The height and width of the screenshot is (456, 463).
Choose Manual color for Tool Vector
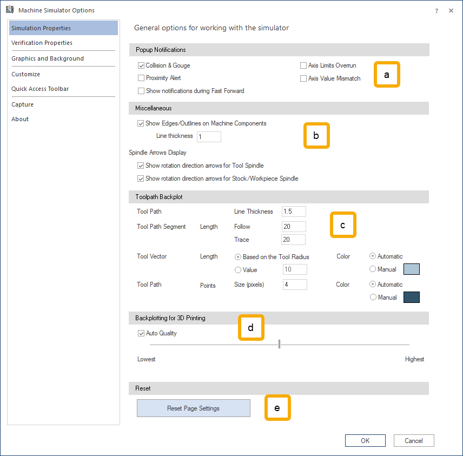[373, 269]
